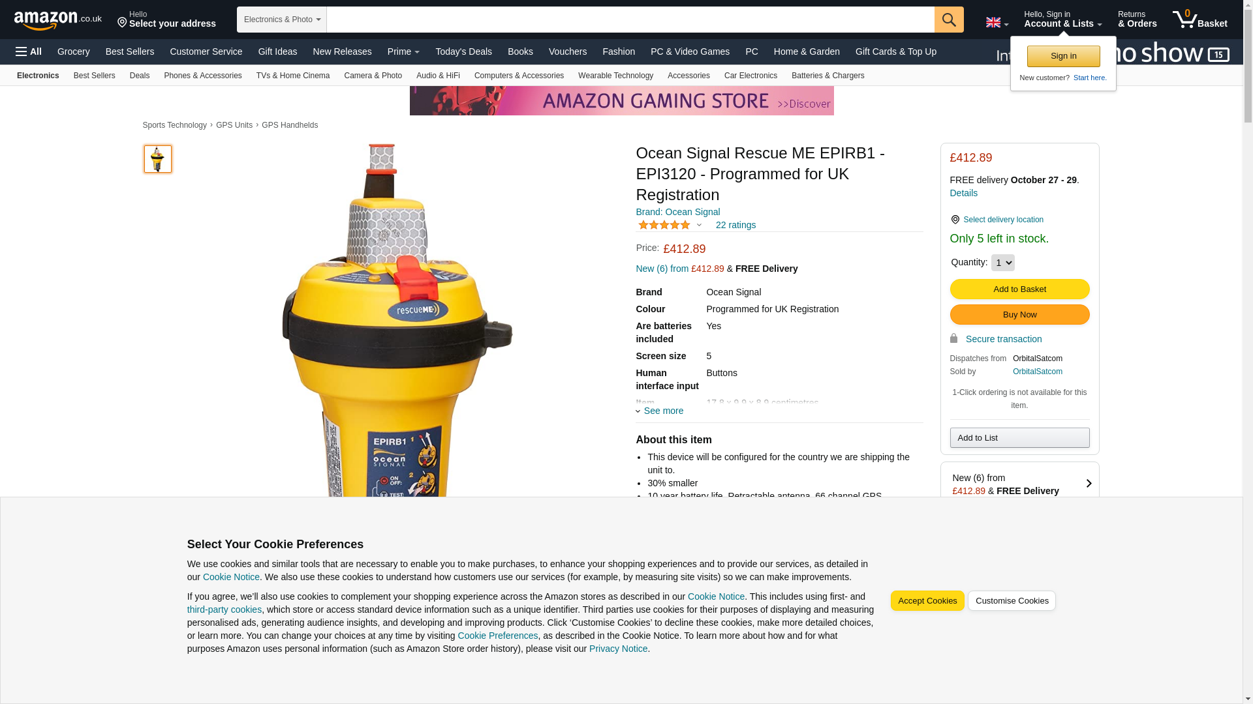The image size is (1253, 704).
Task: Click the arrow beside New (6) offers
Action: pyautogui.click(x=1088, y=484)
